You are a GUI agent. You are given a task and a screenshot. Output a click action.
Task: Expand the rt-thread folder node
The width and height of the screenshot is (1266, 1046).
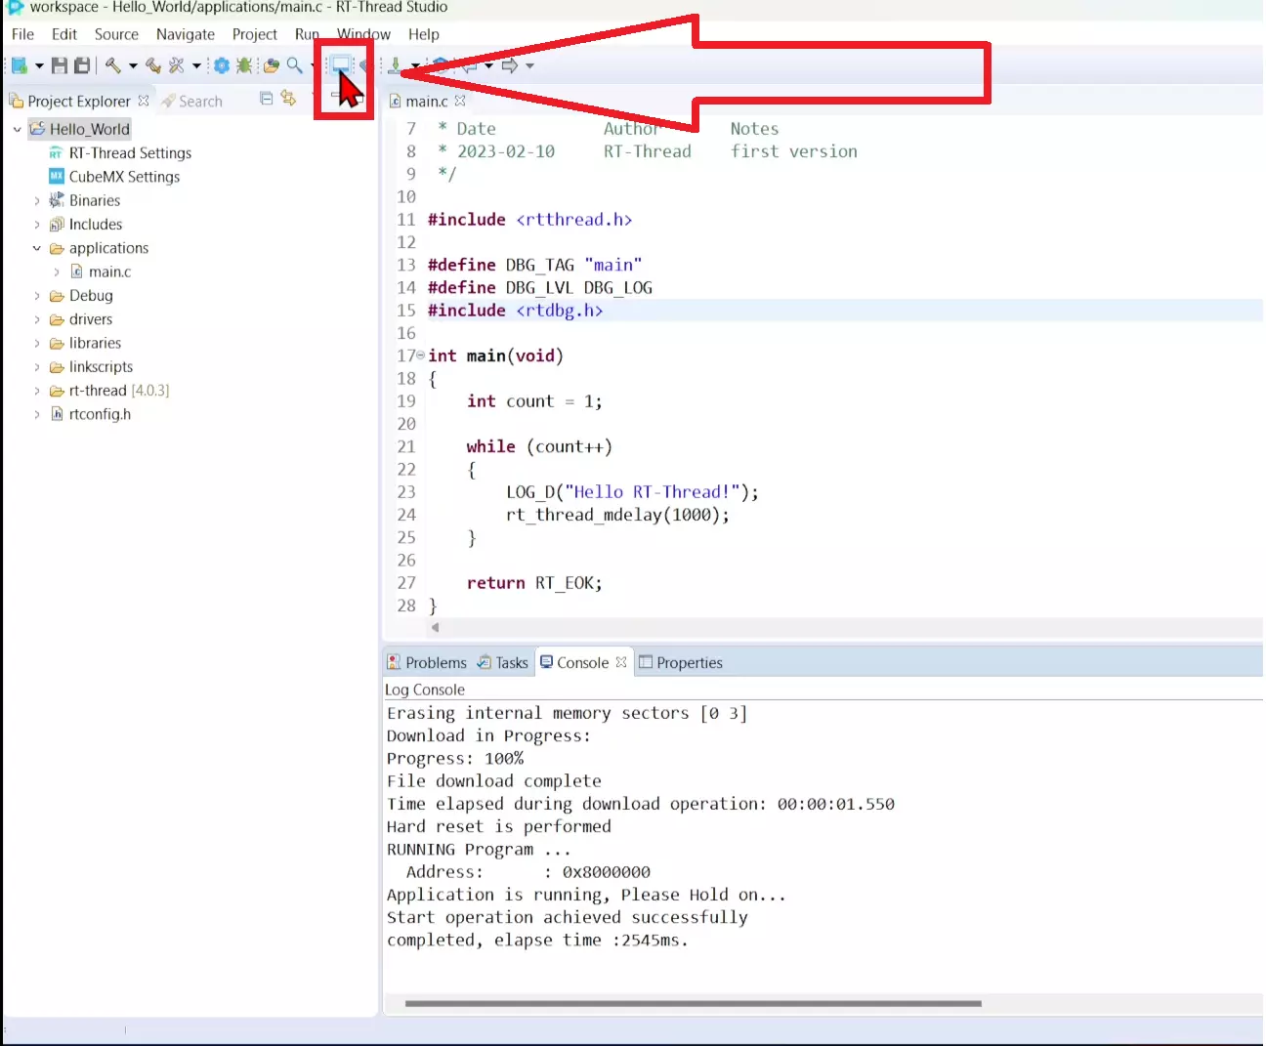pyautogui.click(x=37, y=391)
